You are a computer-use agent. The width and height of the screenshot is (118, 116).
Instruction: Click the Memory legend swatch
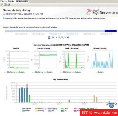36,111
